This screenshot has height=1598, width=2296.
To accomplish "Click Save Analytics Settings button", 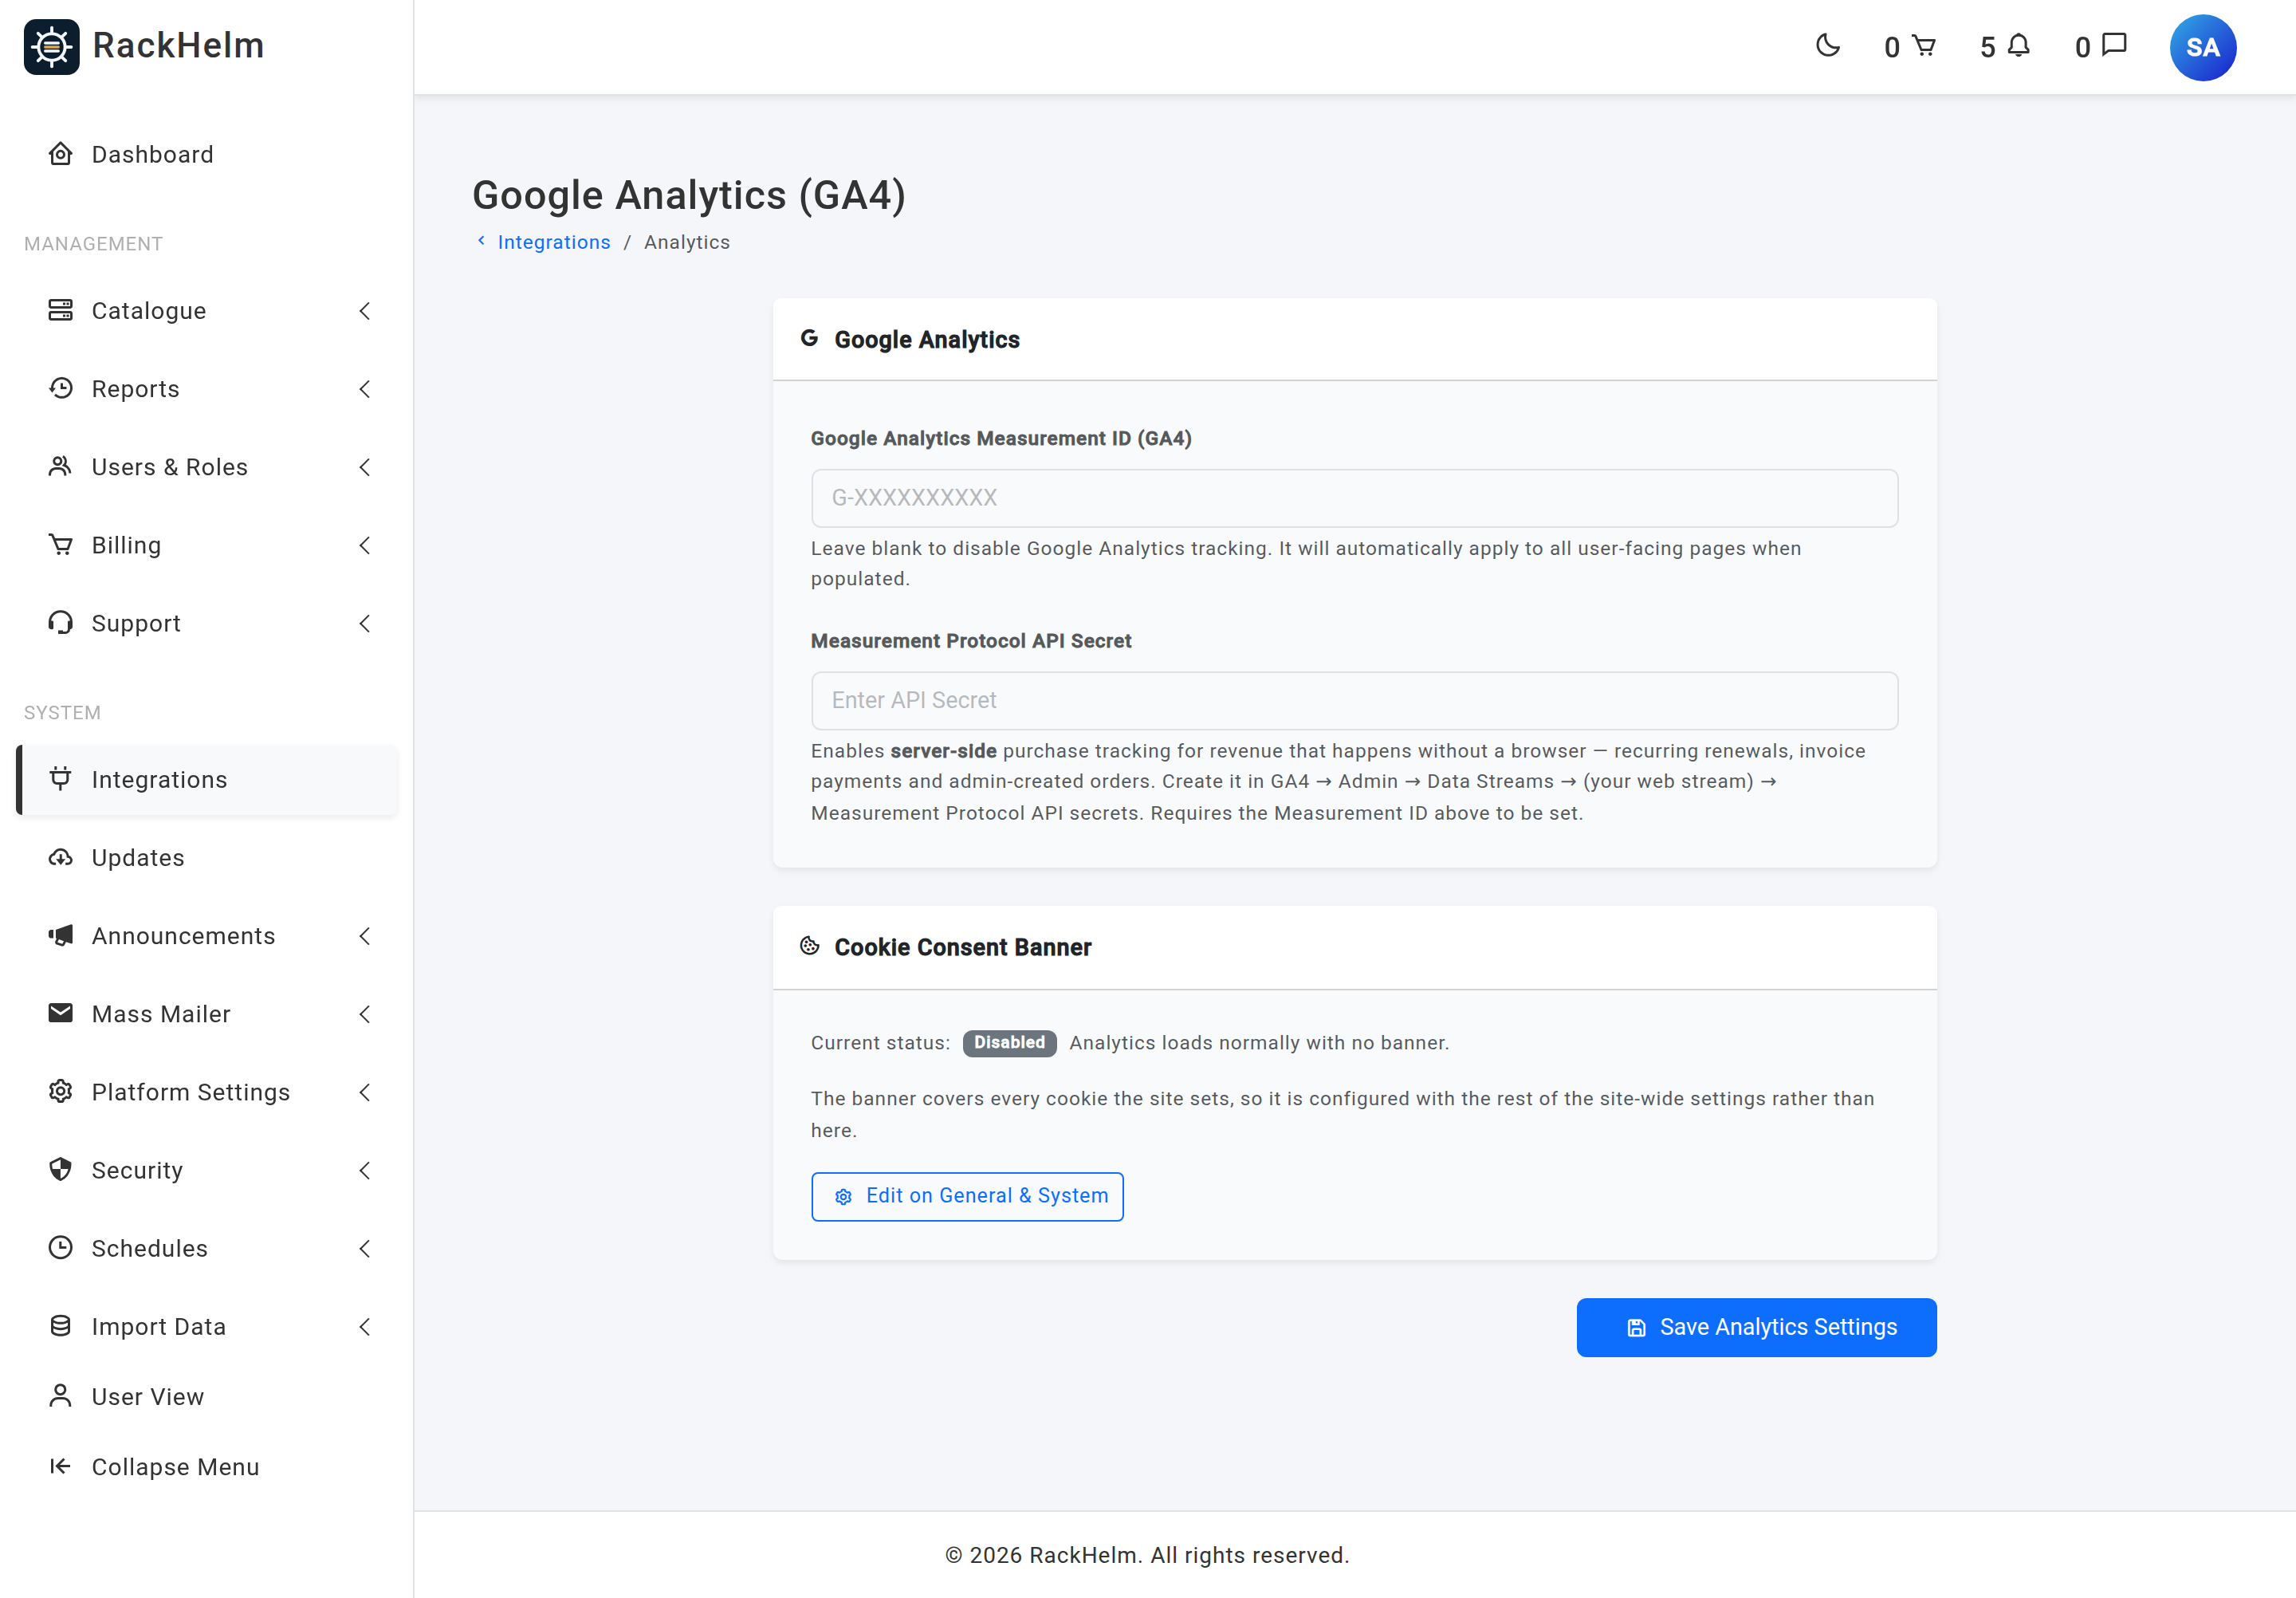I will 1756,1327.
